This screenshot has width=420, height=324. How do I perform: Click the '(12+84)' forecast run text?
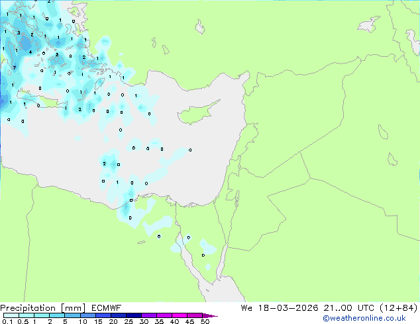click(399, 308)
